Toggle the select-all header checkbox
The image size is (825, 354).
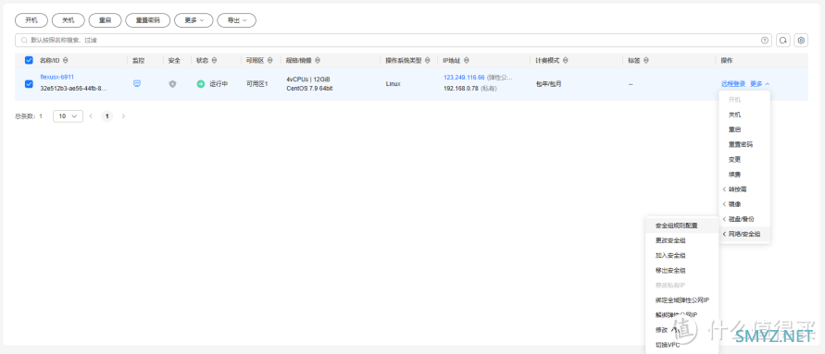(x=29, y=60)
